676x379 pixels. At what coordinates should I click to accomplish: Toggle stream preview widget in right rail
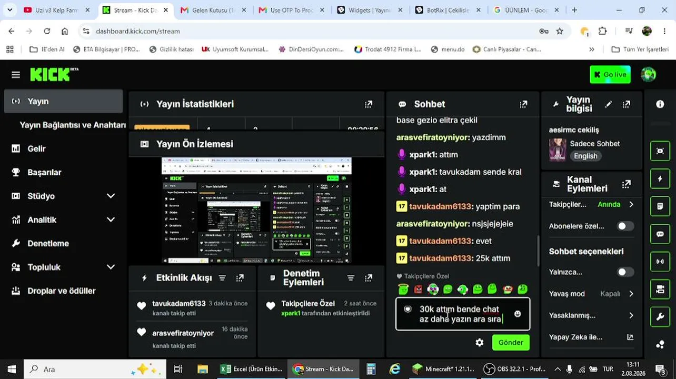tap(660, 151)
